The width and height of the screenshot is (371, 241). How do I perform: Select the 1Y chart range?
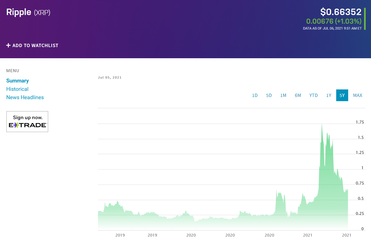click(329, 95)
